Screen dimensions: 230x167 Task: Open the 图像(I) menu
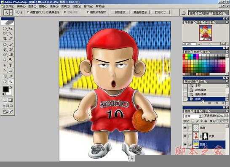click(32, 6)
